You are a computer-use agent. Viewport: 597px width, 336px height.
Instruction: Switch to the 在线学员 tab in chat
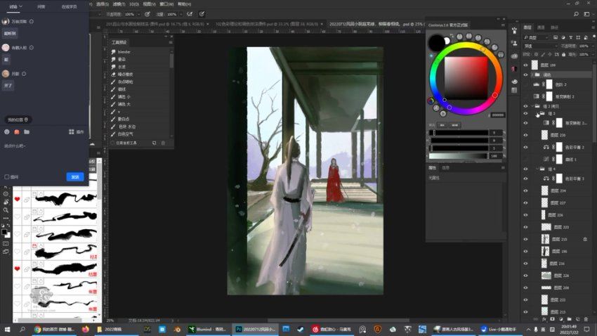(69, 7)
